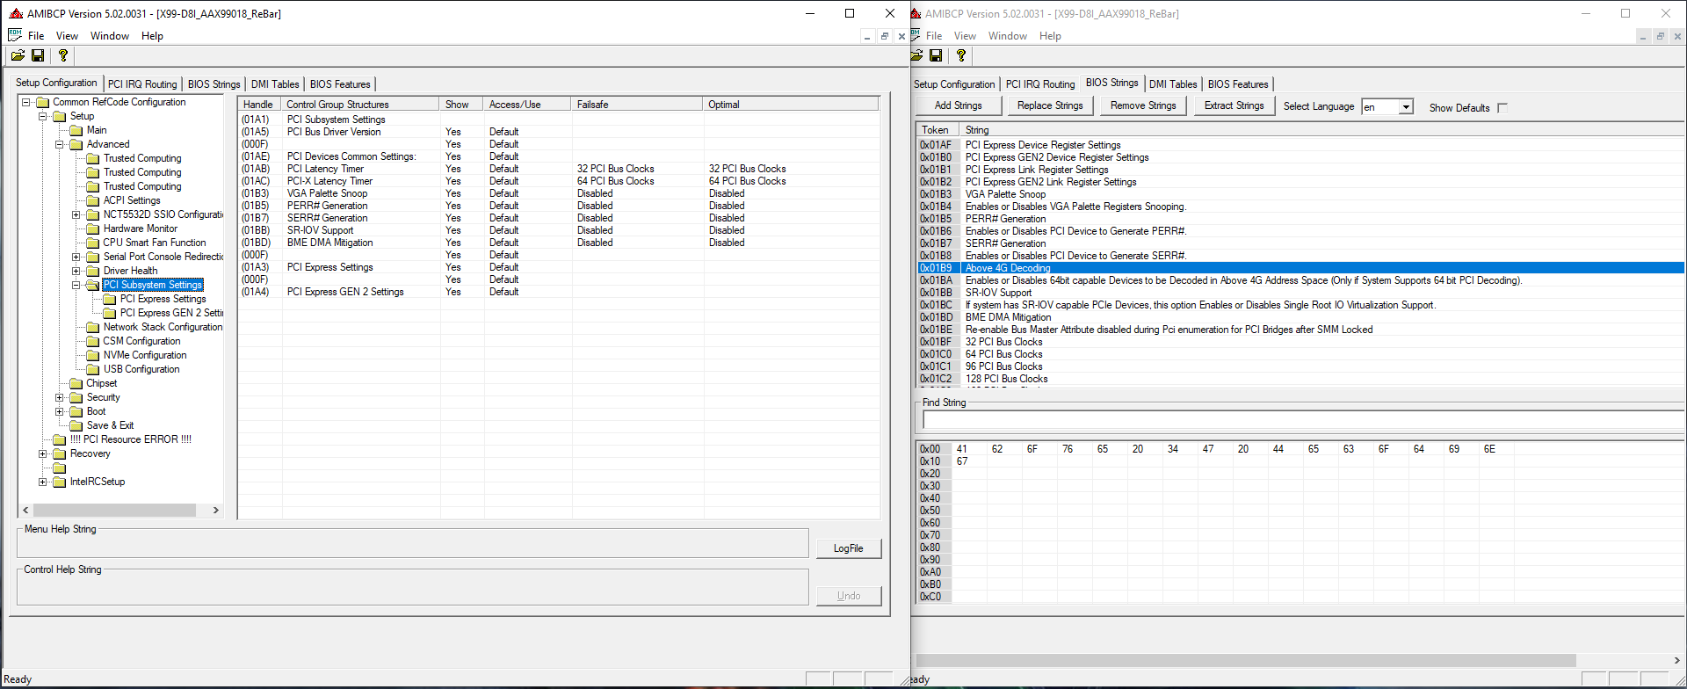
Task: Select the 'PCI-X Latency Timer' row
Action: (x=559, y=181)
